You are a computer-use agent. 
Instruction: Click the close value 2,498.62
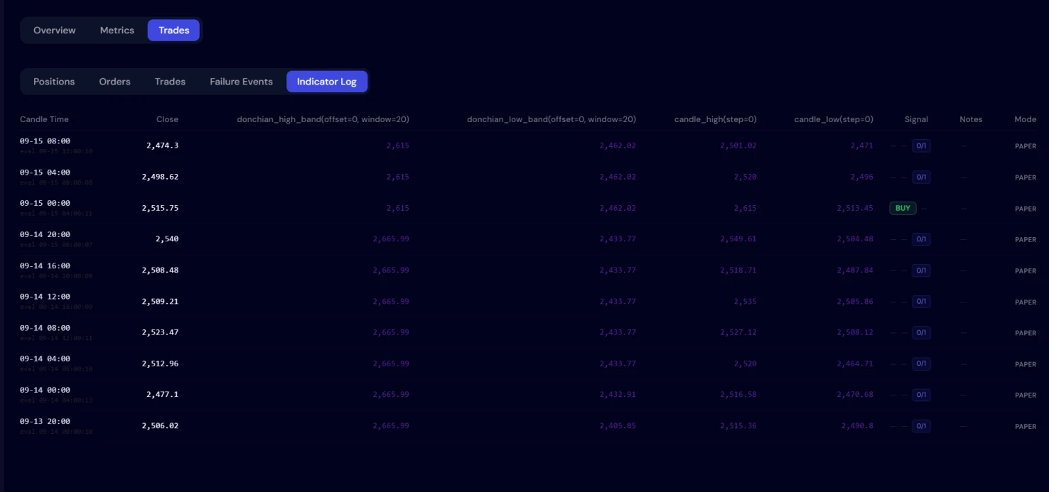pyautogui.click(x=160, y=177)
